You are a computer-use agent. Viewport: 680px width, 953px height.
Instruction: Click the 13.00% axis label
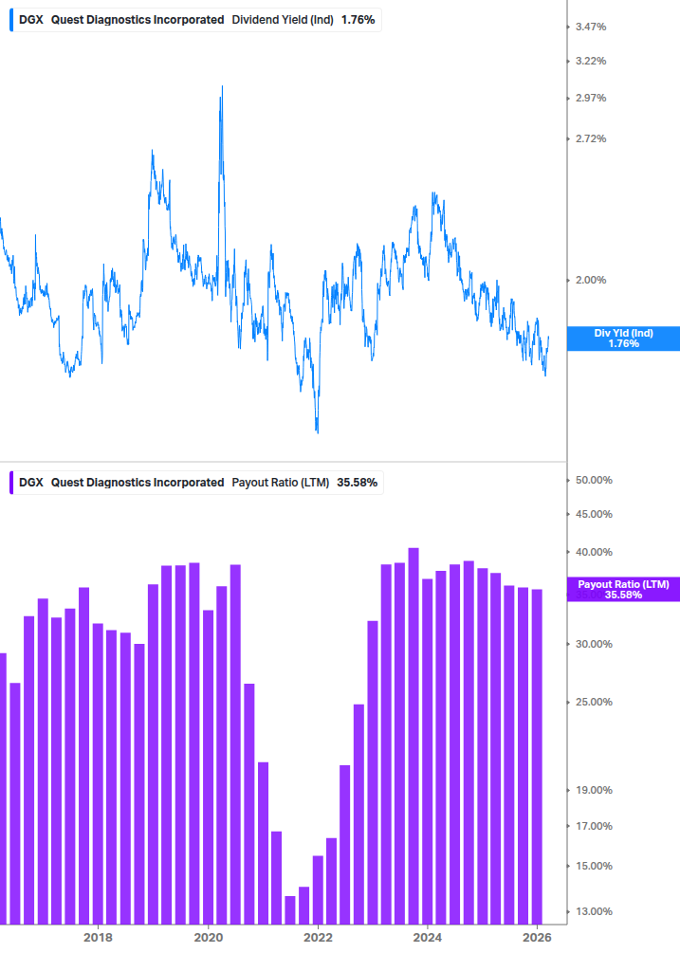[594, 911]
